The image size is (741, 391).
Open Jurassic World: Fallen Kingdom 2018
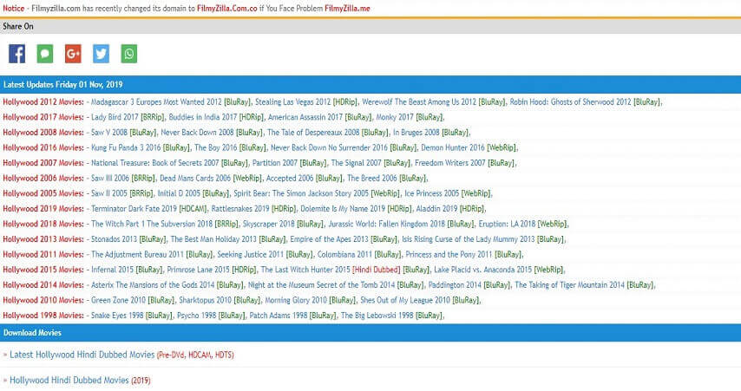(x=401, y=224)
